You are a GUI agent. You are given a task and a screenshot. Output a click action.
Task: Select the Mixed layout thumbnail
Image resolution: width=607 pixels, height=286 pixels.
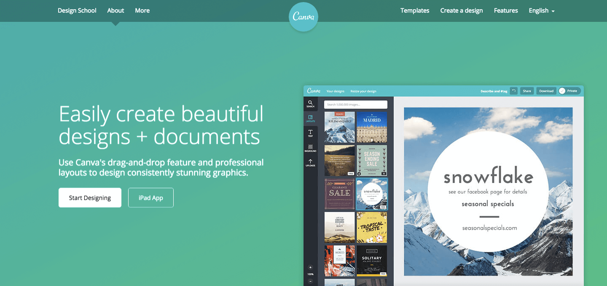pos(340,261)
